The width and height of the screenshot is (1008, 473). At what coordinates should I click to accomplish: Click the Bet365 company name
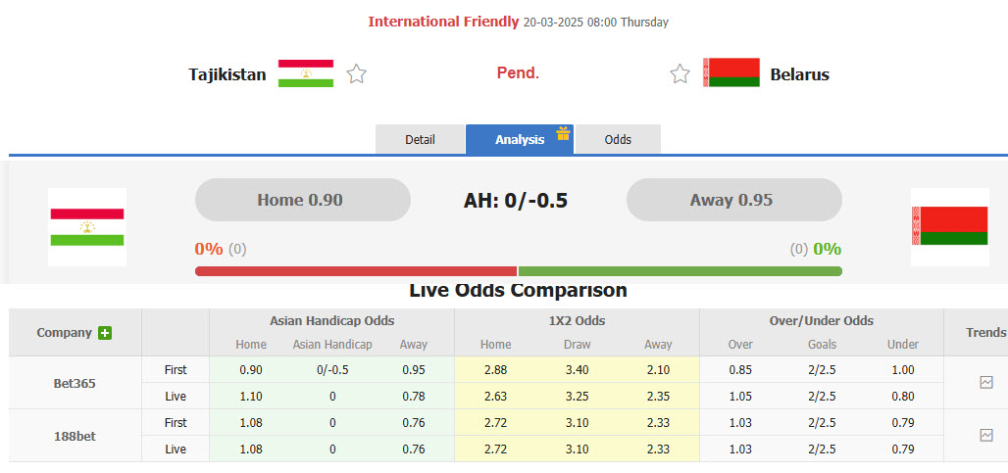(75, 383)
